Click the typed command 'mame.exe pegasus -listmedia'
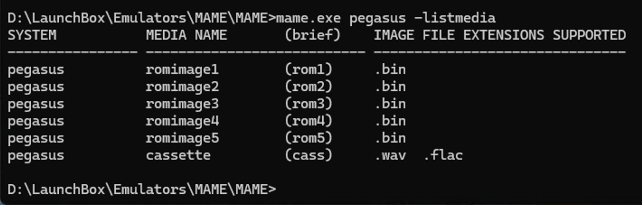This screenshot has width=642, height=205. pos(386,18)
